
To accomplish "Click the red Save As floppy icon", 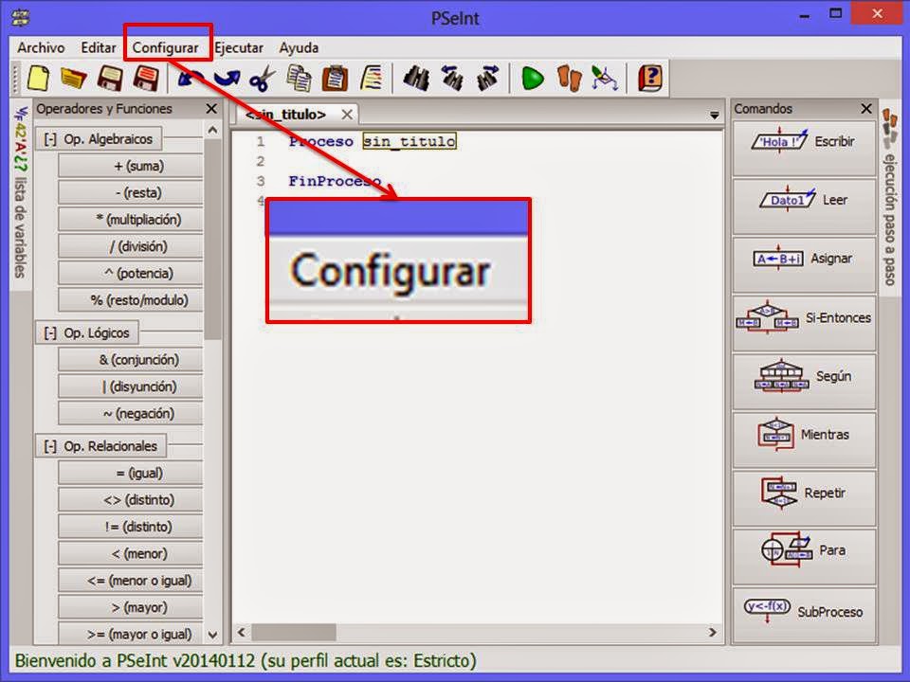I will pyautogui.click(x=146, y=78).
